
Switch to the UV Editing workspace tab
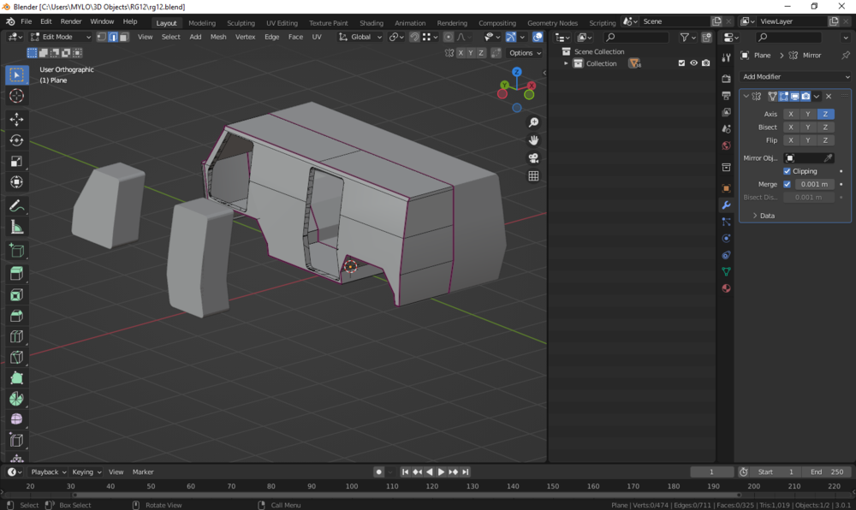pyautogui.click(x=282, y=23)
